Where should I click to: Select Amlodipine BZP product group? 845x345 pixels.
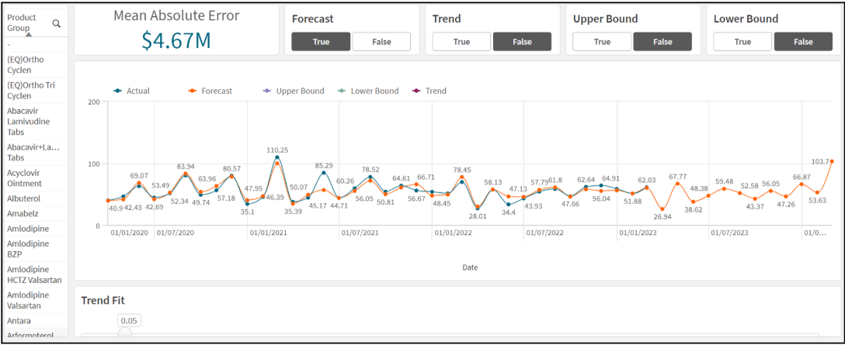[x=34, y=249]
